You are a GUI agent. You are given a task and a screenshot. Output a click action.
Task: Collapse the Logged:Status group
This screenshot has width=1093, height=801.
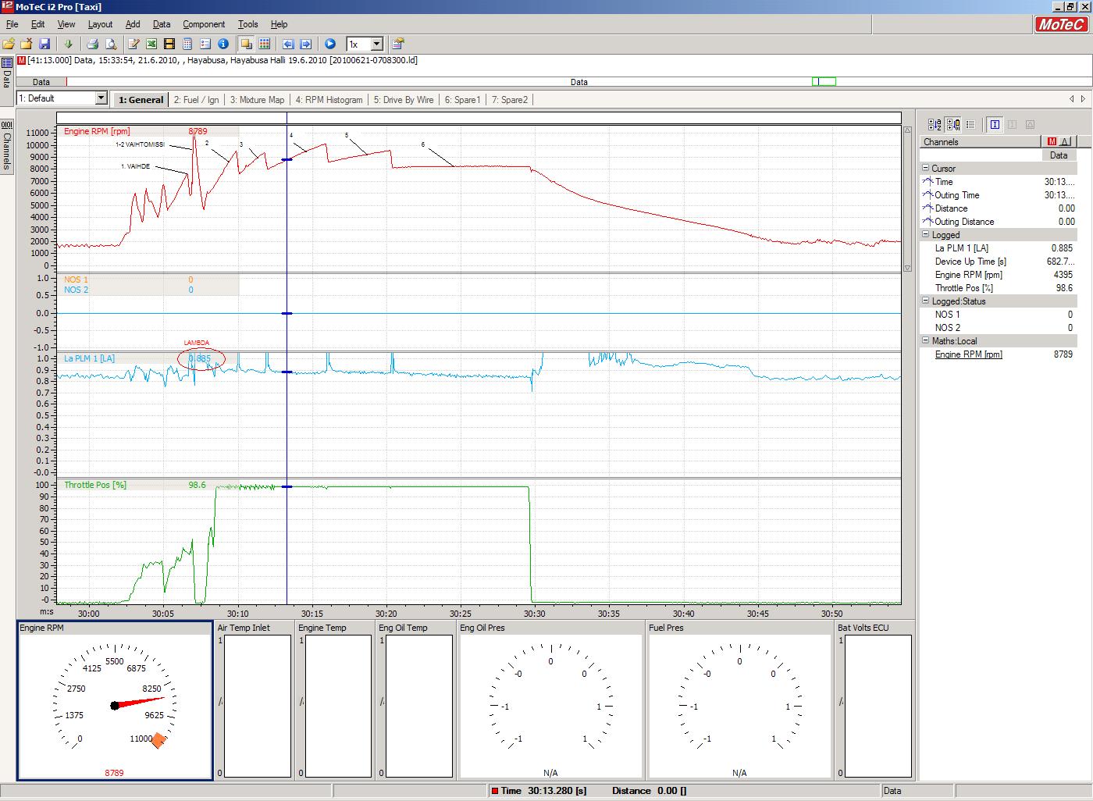925,301
